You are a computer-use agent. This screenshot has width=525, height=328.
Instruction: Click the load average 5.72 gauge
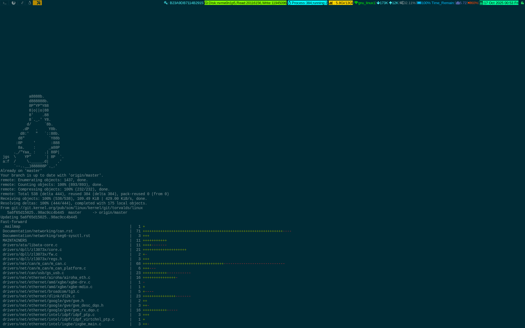tap(461, 3)
